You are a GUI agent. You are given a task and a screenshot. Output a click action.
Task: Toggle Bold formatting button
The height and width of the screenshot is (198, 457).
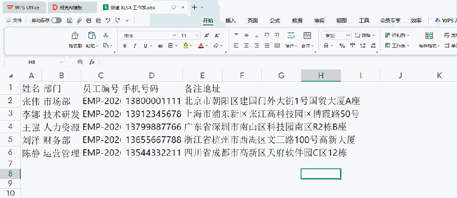(x=125, y=46)
